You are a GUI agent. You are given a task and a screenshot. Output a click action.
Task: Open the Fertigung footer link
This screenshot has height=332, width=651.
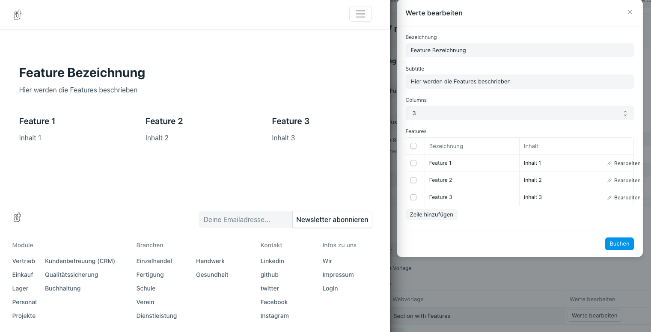tap(150, 275)
